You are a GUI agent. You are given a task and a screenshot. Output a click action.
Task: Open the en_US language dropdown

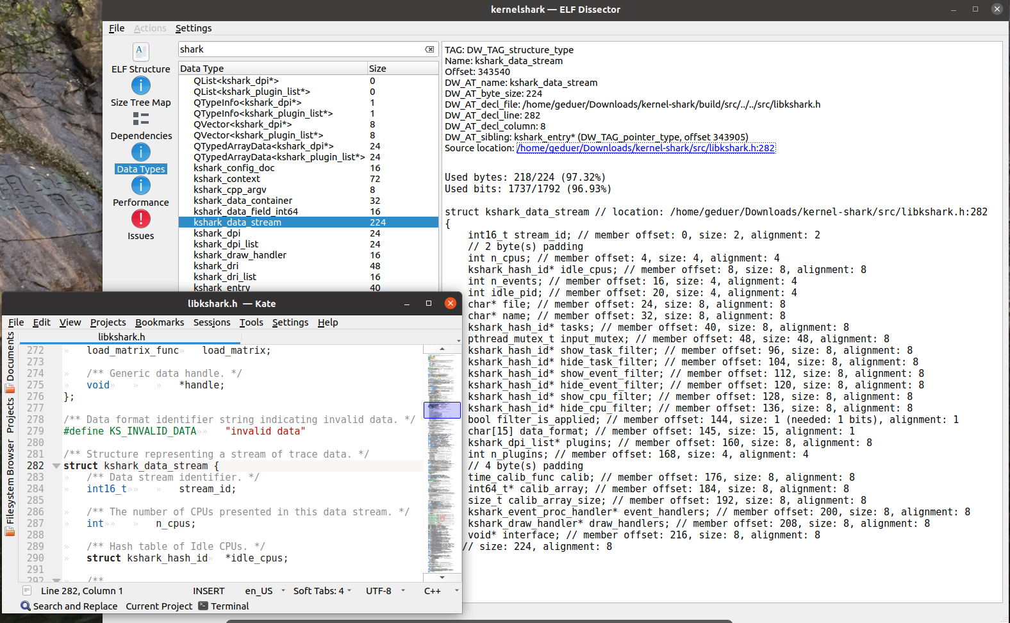pyautogui.click(x=265, y=590)
